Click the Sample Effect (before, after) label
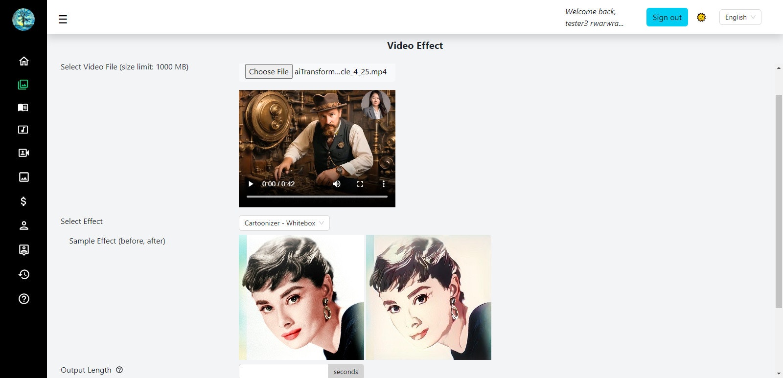783x378 pixels. [117, 241]
